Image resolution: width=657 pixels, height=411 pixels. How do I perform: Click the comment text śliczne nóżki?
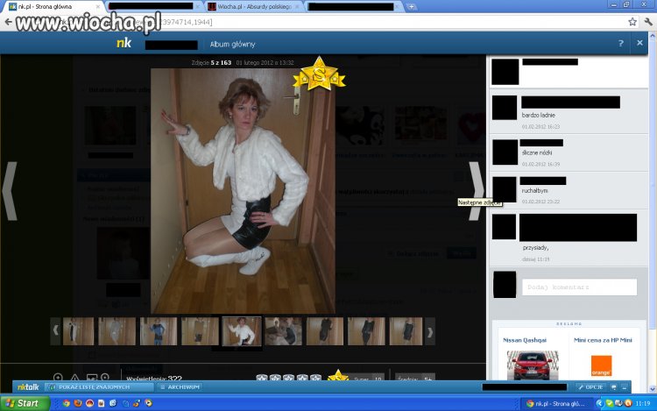(x=537, y=153)
